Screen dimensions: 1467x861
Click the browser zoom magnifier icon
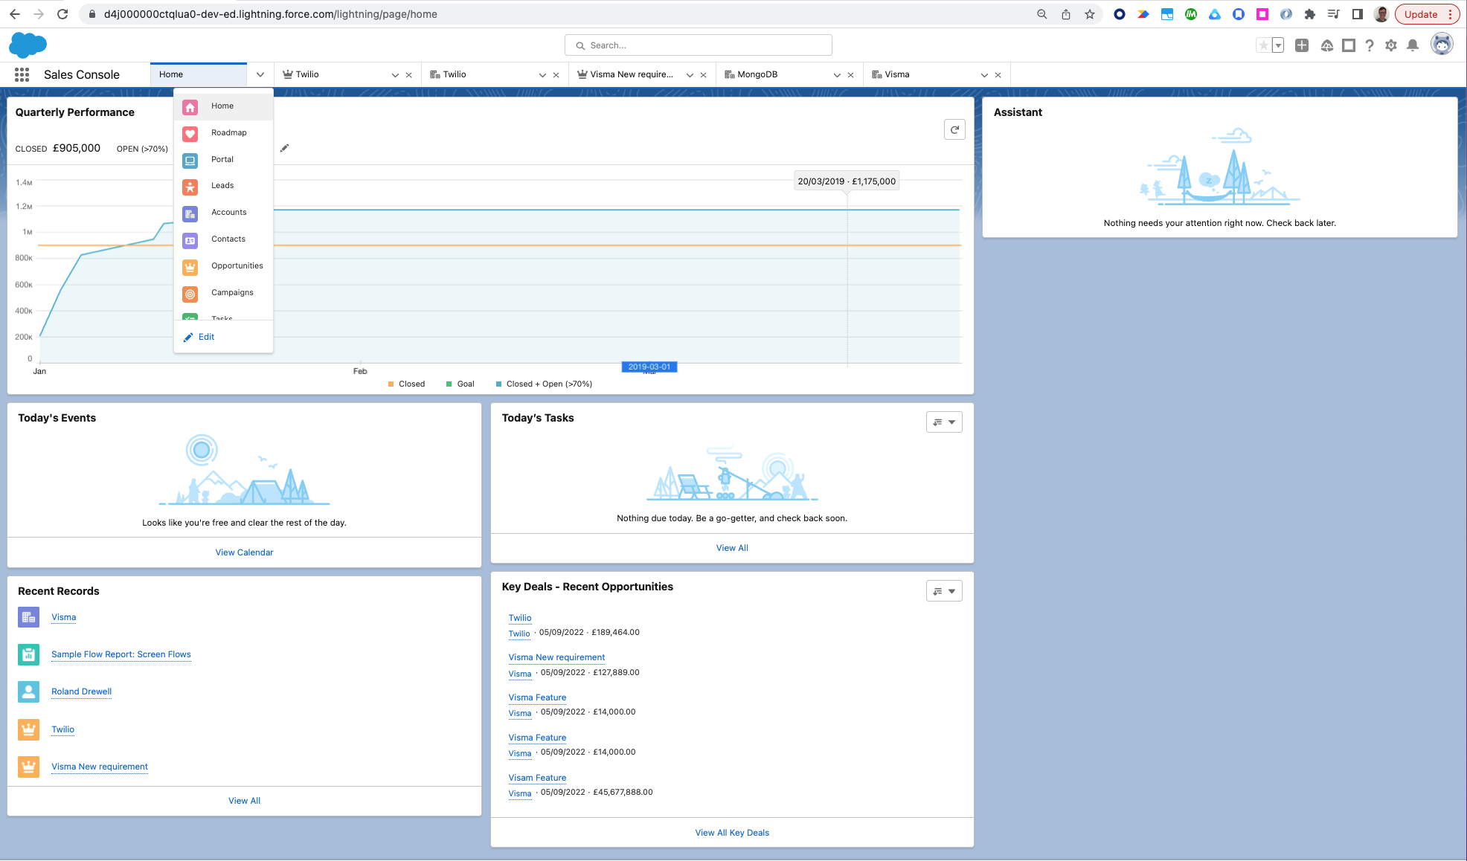1042,14
